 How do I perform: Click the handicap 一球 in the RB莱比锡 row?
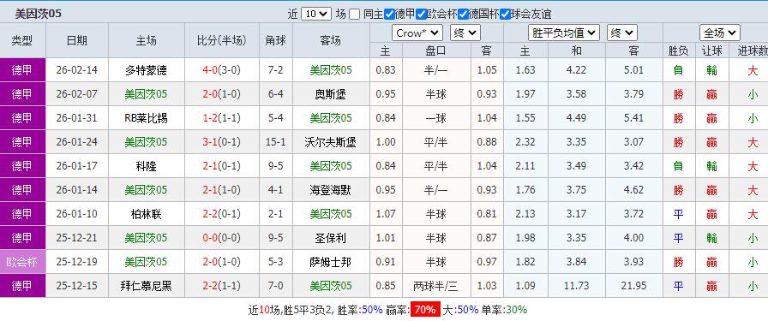(x=436, y=118)
